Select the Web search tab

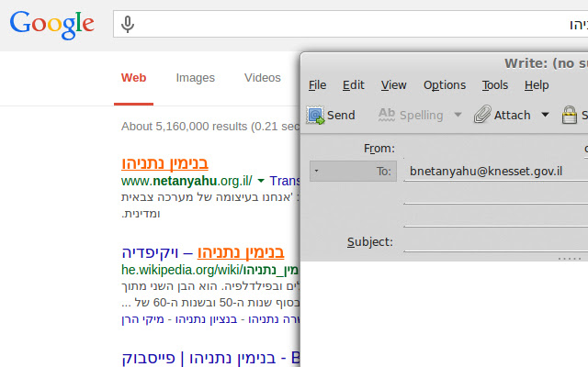[x=133, y=78]
